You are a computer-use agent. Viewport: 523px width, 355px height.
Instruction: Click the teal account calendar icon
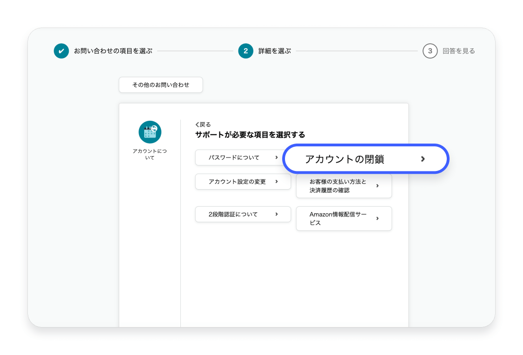[150, 132]
